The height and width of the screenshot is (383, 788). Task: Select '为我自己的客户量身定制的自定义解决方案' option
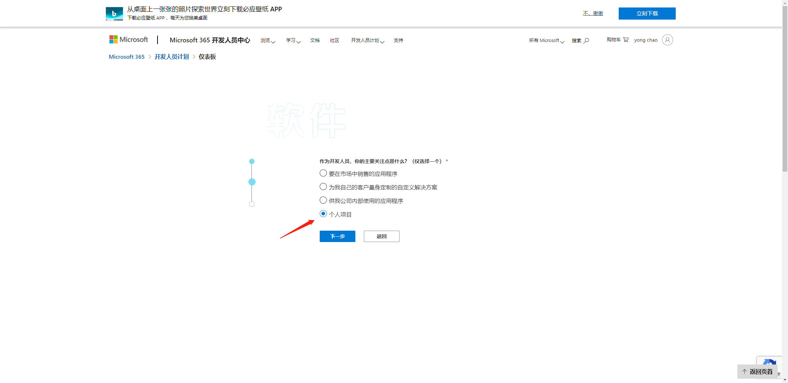click(323, 187)
